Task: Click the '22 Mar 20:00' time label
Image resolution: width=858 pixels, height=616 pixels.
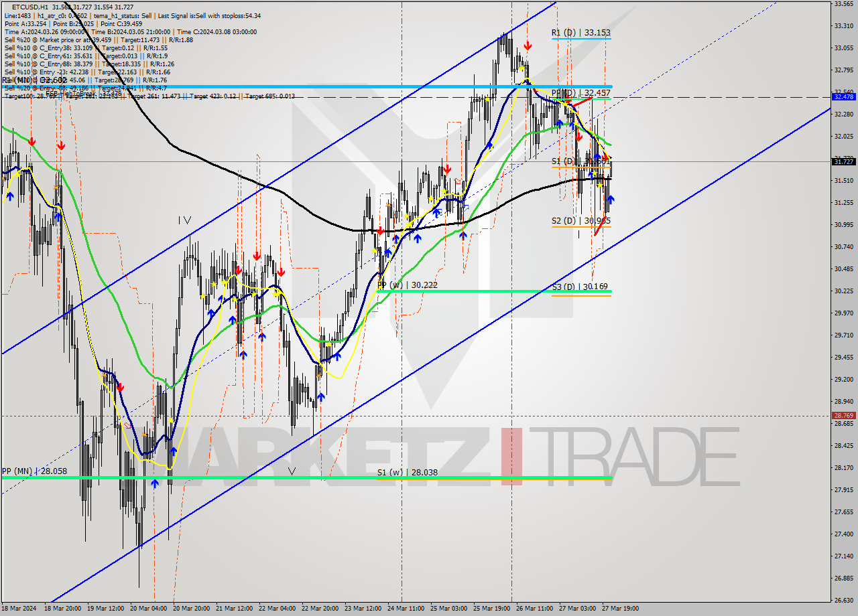Action: point(320,609)
